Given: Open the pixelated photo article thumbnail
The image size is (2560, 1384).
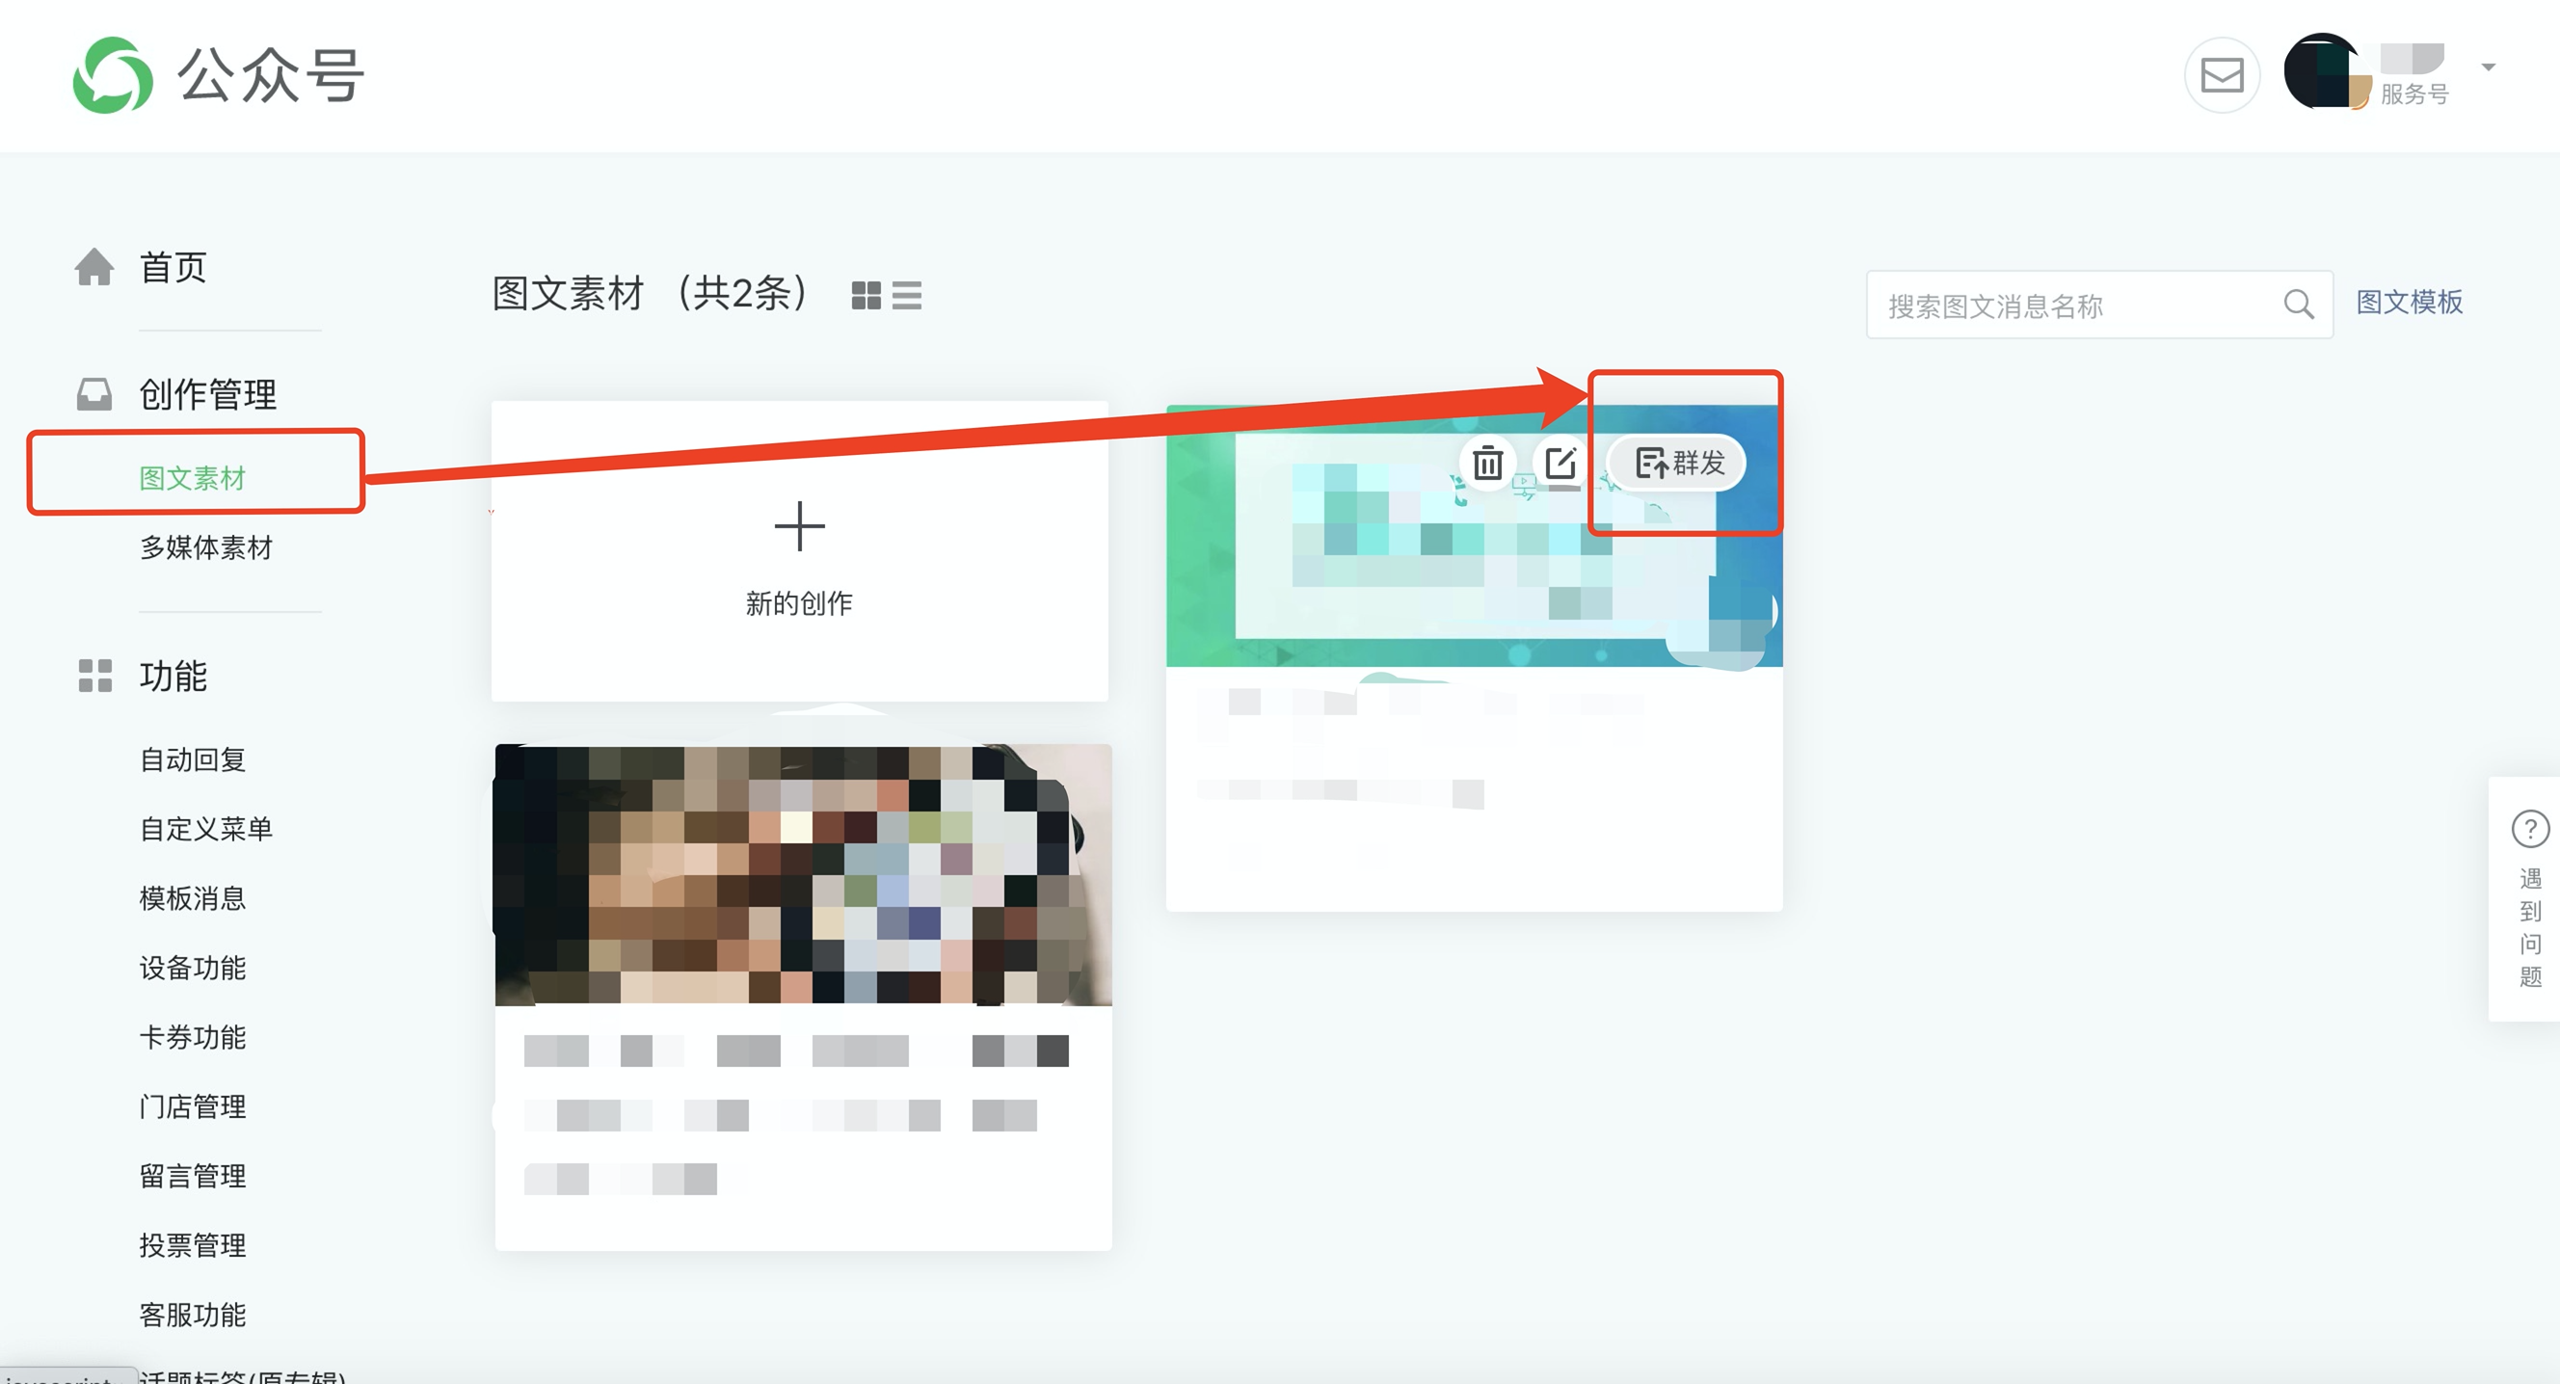Looking at the screenshot, I should click(x=803, y=874).
